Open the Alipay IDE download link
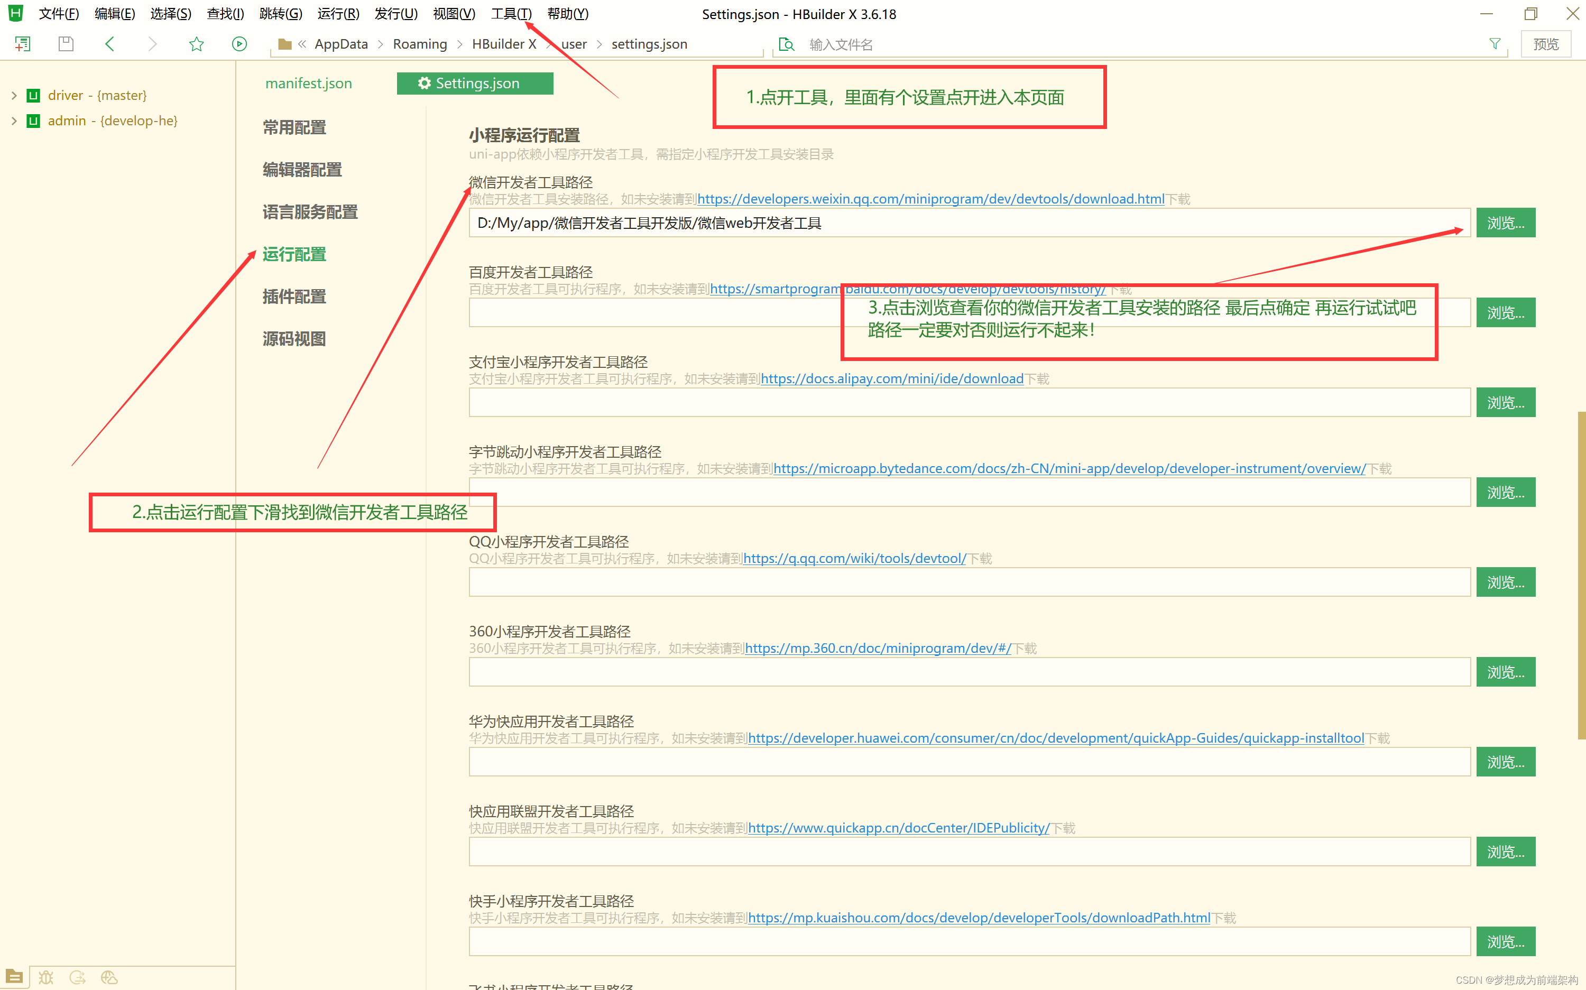Viewport: 1586px width, 990px height. click(x=891, y=378)
